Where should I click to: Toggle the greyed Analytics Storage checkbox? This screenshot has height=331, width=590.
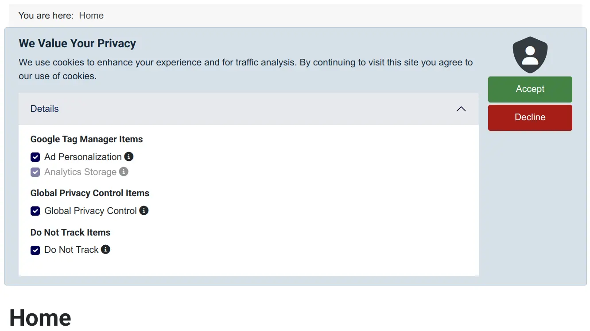tap(35, 172)
